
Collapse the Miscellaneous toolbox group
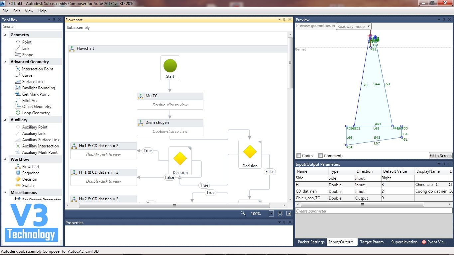(5, 193)
